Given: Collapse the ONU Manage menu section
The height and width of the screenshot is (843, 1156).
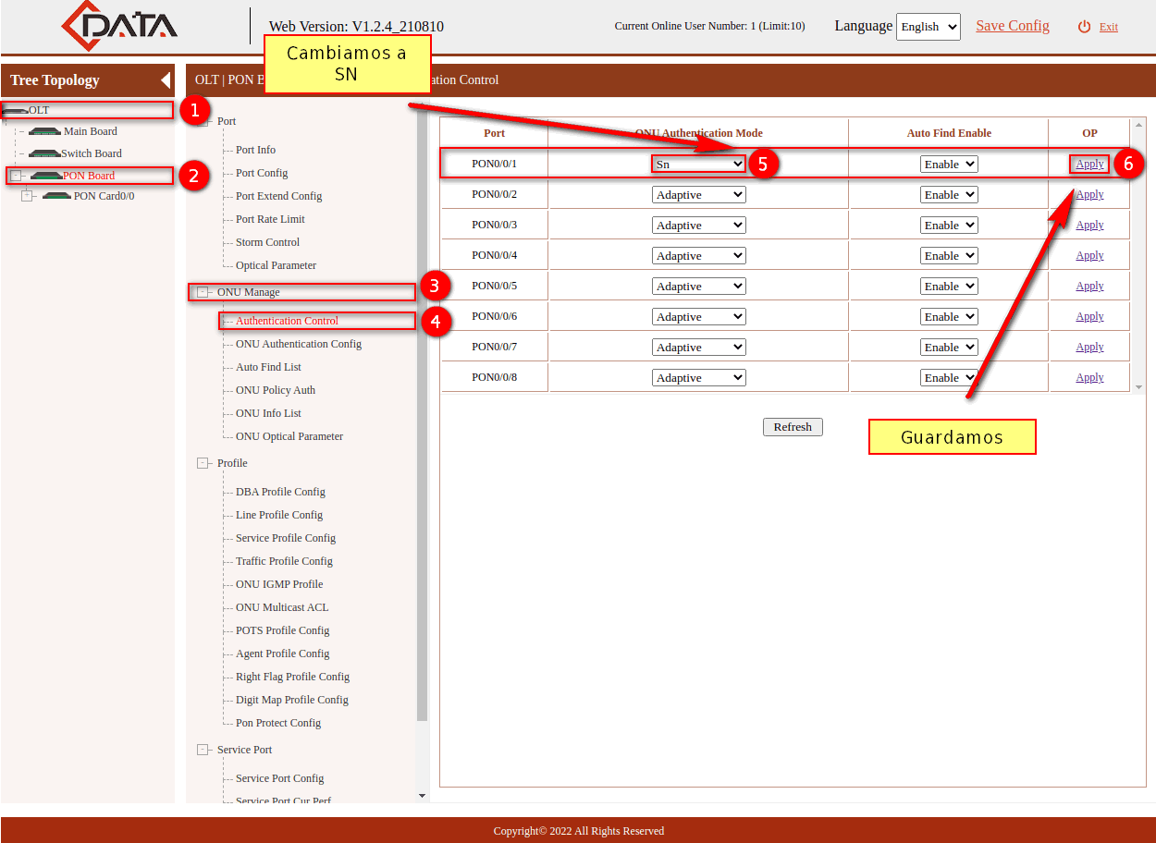Looking at the screenshot, I should pyautogui.click(x=203, y=292).
